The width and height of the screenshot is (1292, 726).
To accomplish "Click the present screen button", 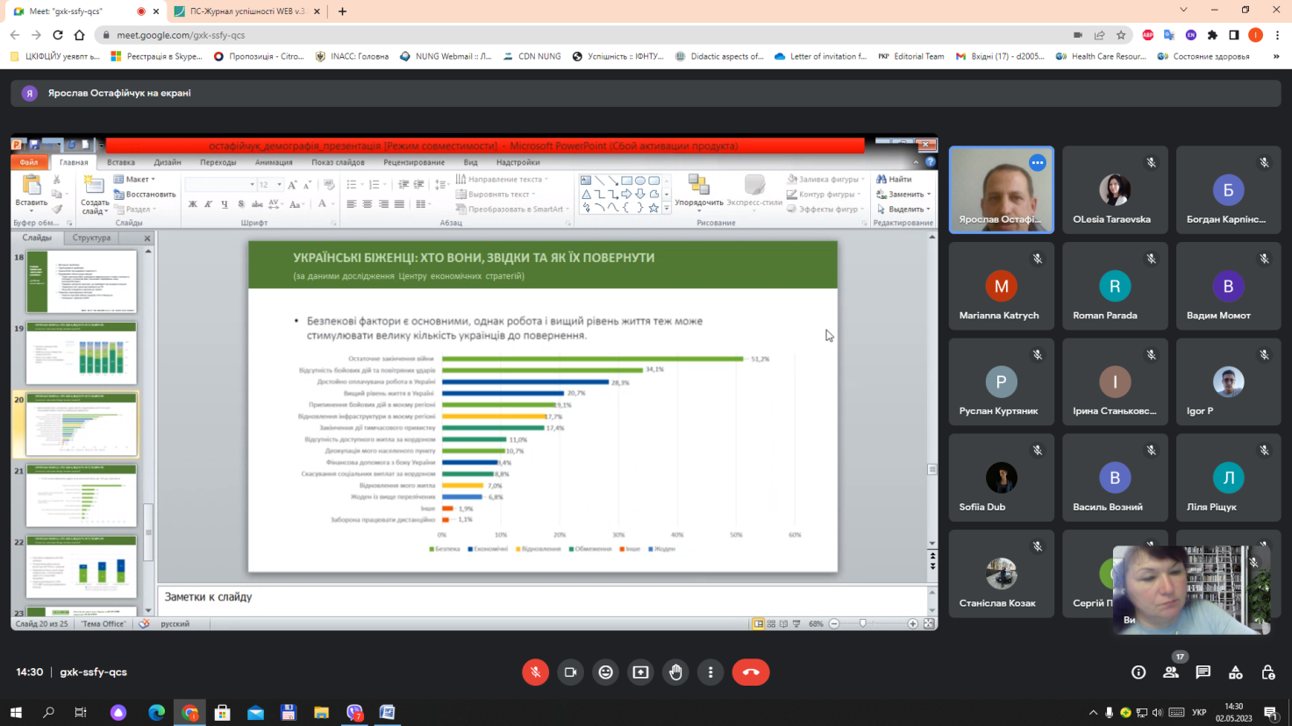I will [x=640, y=673].
